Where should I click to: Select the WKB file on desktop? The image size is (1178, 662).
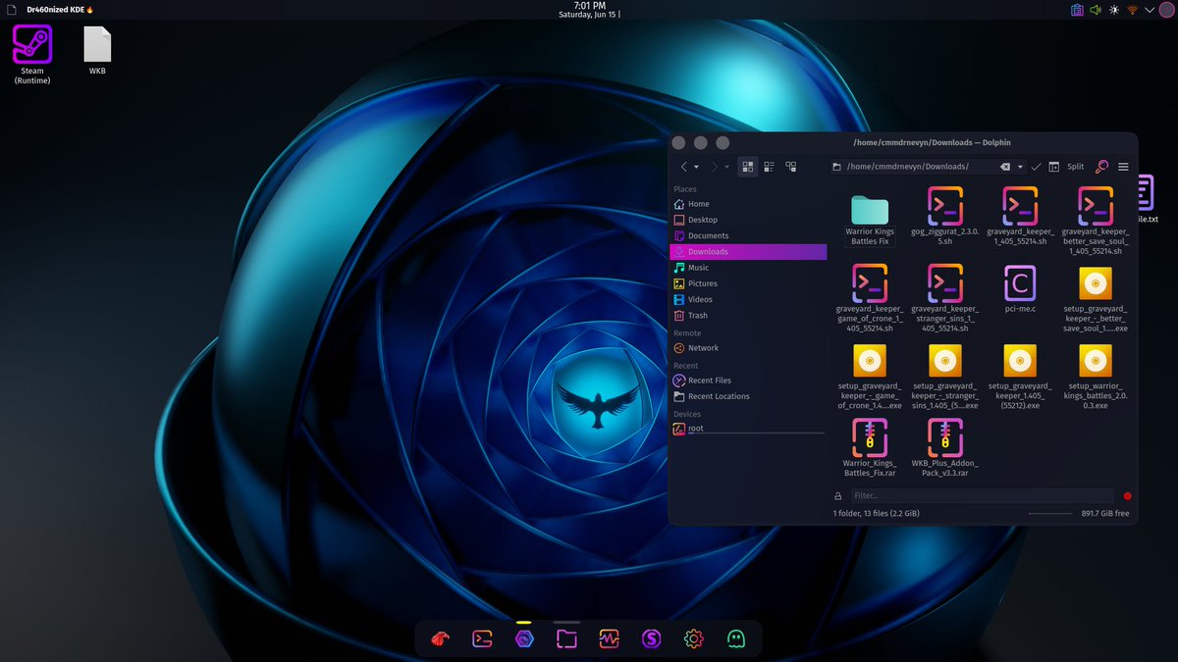pyautogui.click(x=97, y=51)
